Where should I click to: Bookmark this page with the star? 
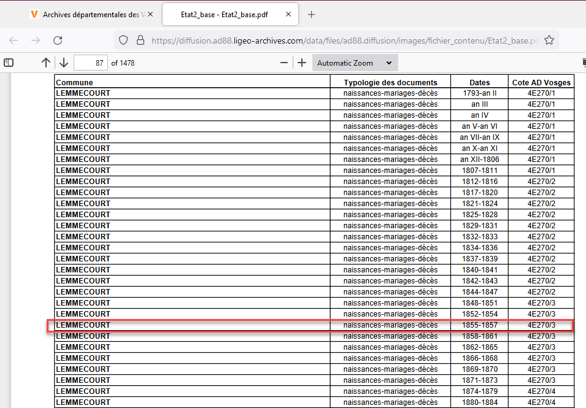(x=549, y=40)
